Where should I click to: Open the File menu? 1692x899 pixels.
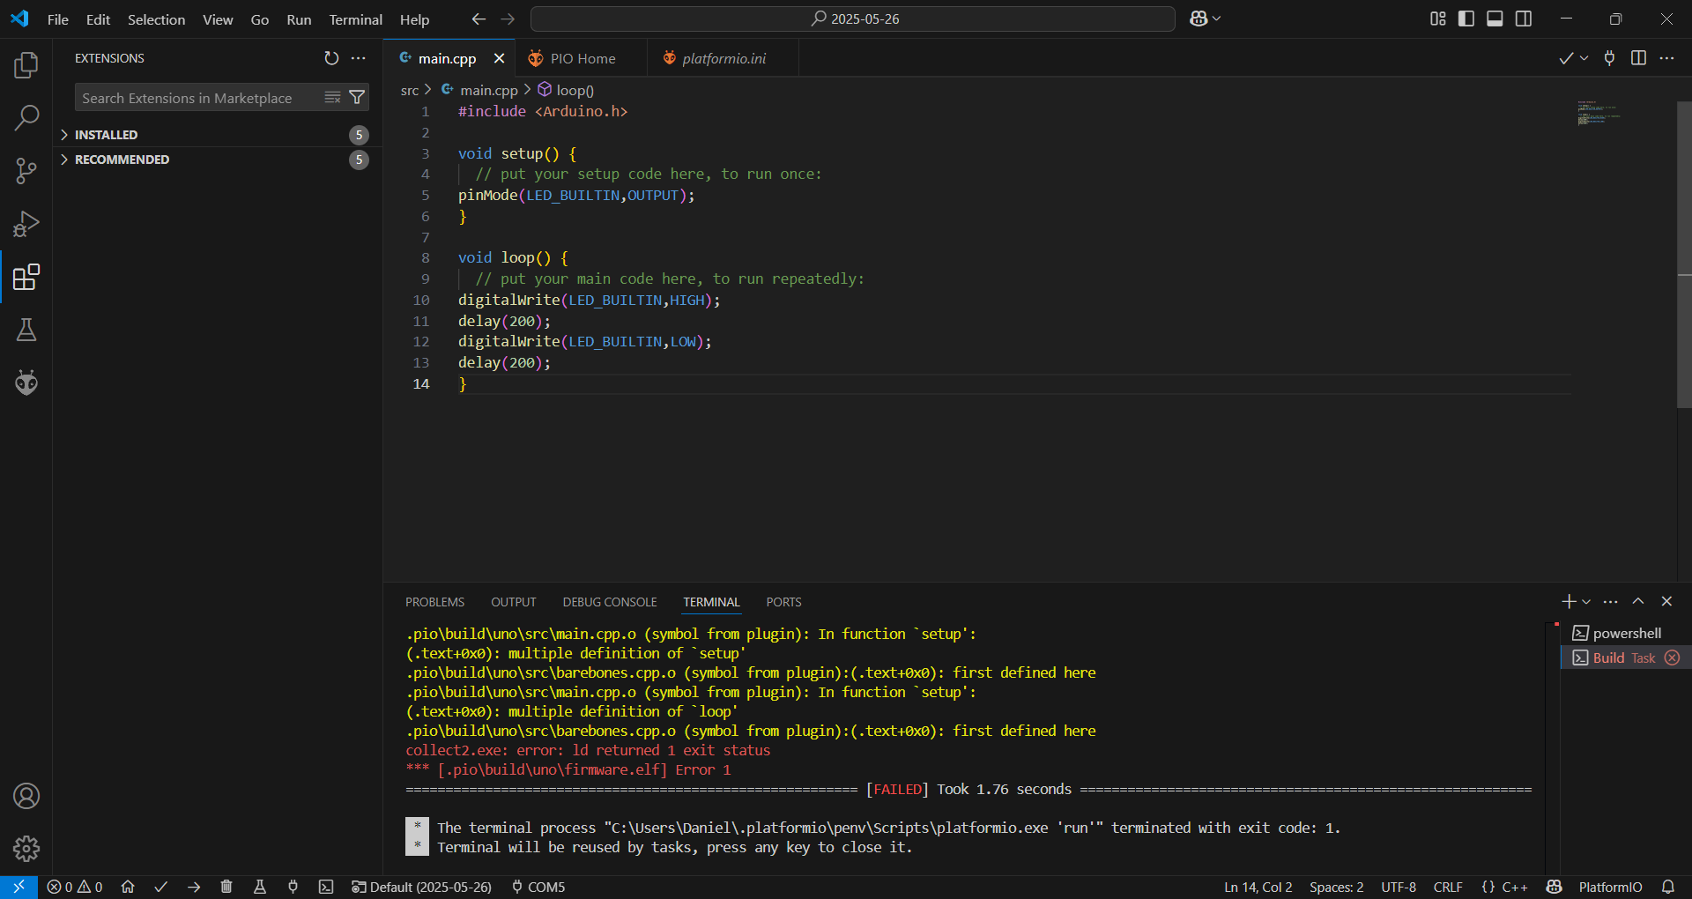tap(57, 19)
